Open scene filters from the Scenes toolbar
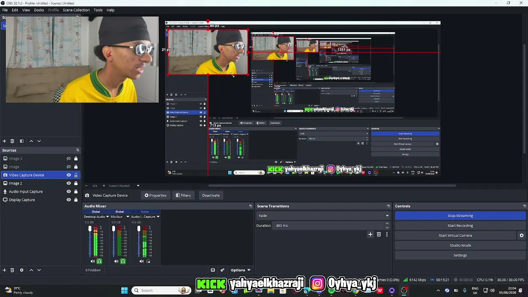 click(21, 141)
